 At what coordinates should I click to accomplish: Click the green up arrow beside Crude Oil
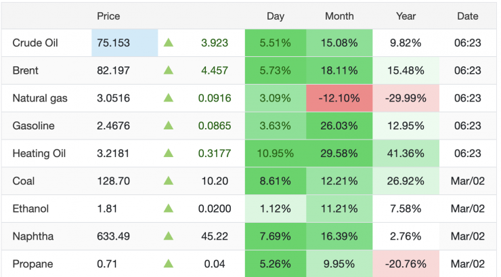(x=169, y=43)
